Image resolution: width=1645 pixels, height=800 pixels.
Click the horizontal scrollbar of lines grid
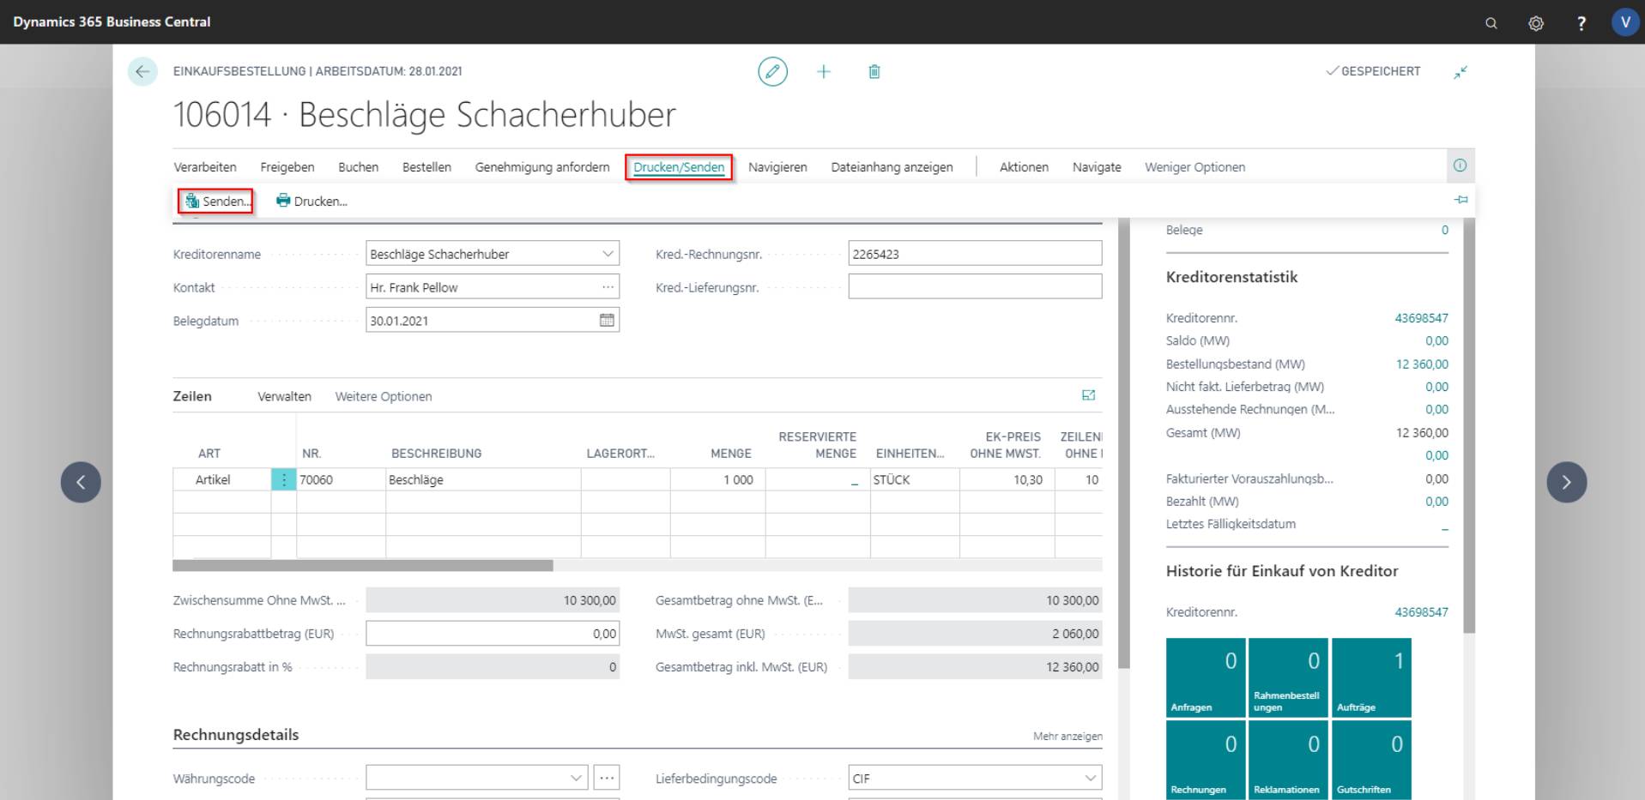pos(363,566)
